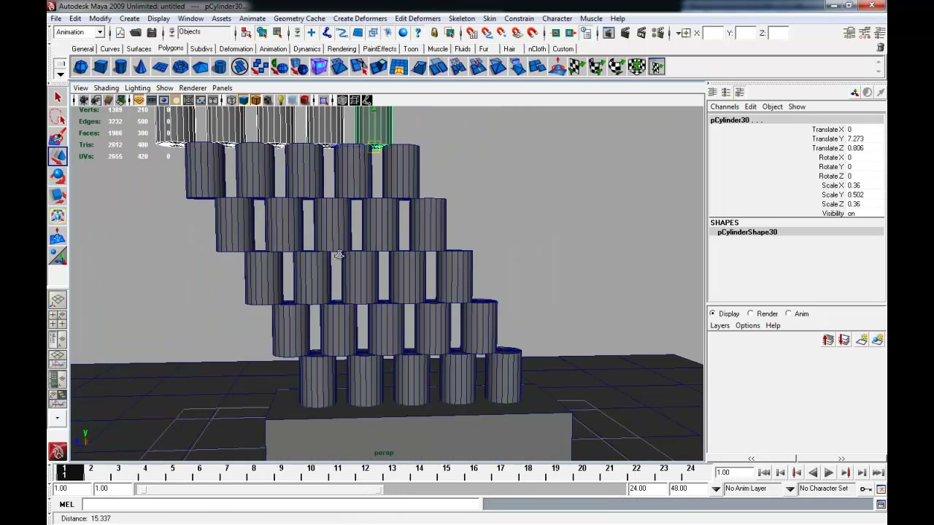Select the Paint Selection tool in the toolbox
The width and height of the screenshot is (934, 525).
click(58, 137)
